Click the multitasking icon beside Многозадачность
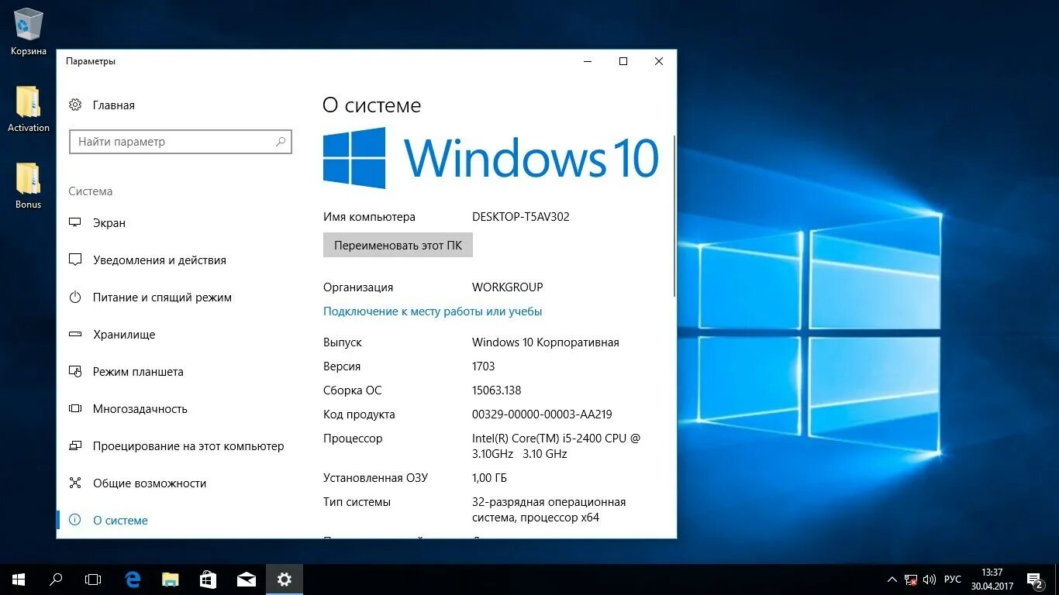 (x=75, y=408)
